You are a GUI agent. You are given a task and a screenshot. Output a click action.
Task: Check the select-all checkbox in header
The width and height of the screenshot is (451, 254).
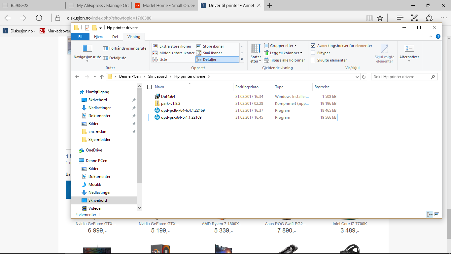point(149,87)
